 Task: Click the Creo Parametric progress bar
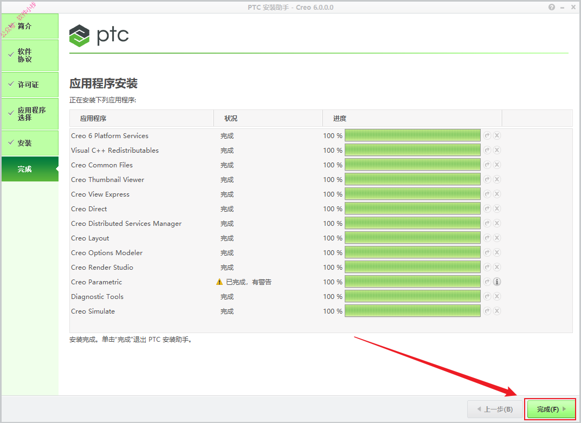click(412, 282)
